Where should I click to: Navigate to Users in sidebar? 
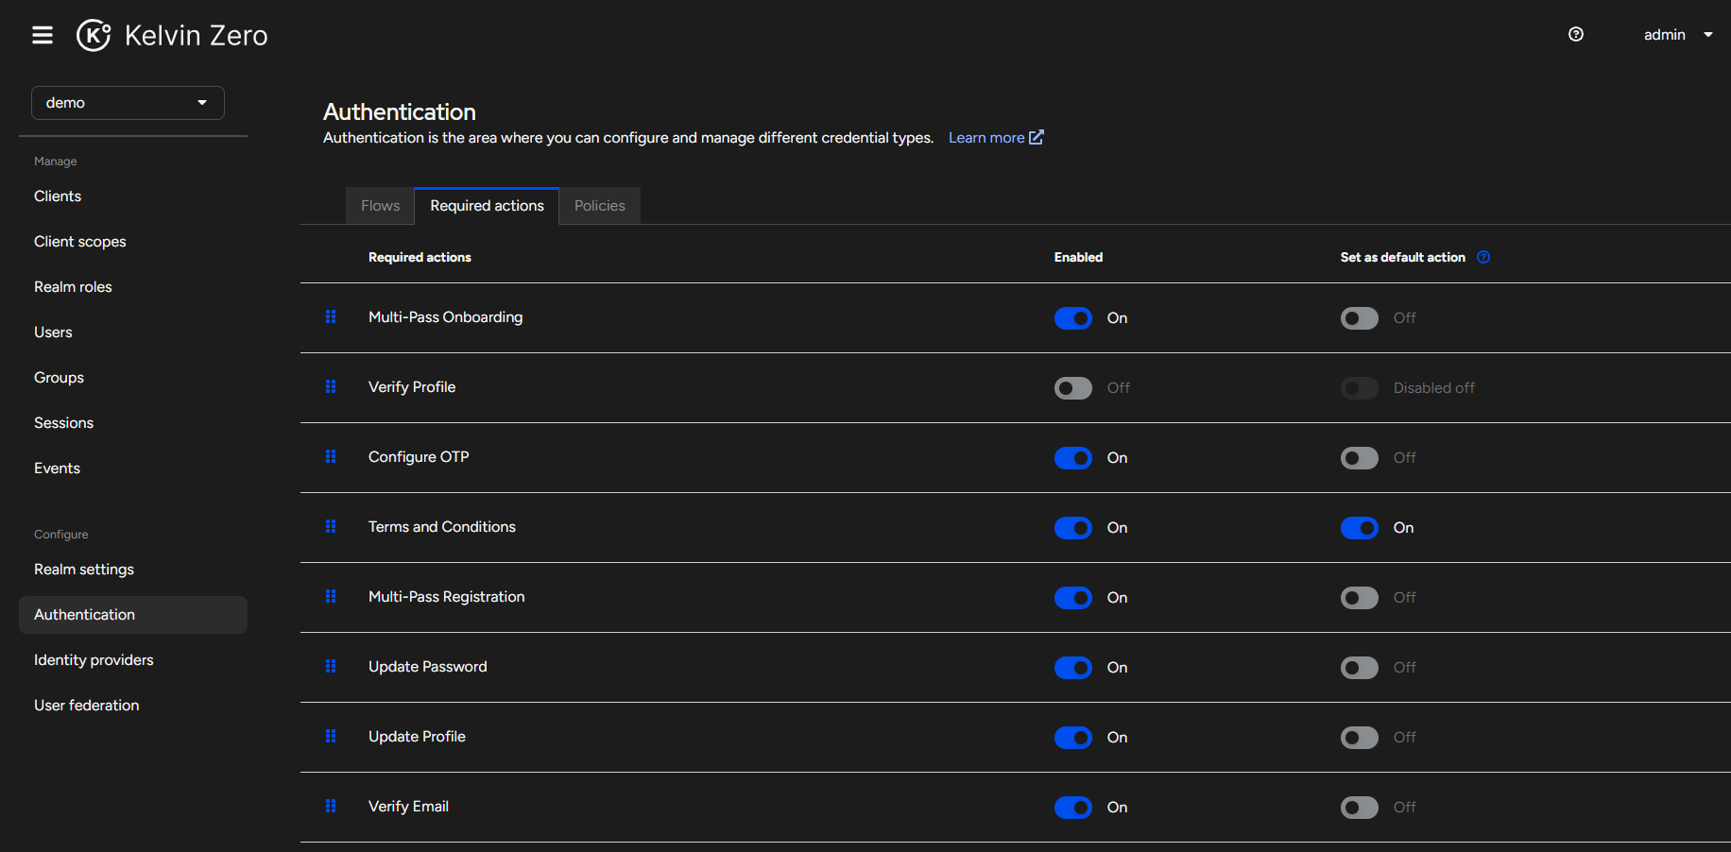pos(53,332)
